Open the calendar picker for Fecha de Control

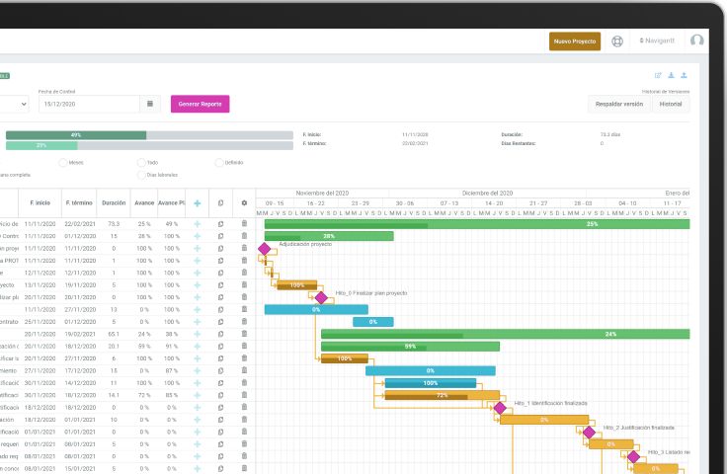pos(149,104)
